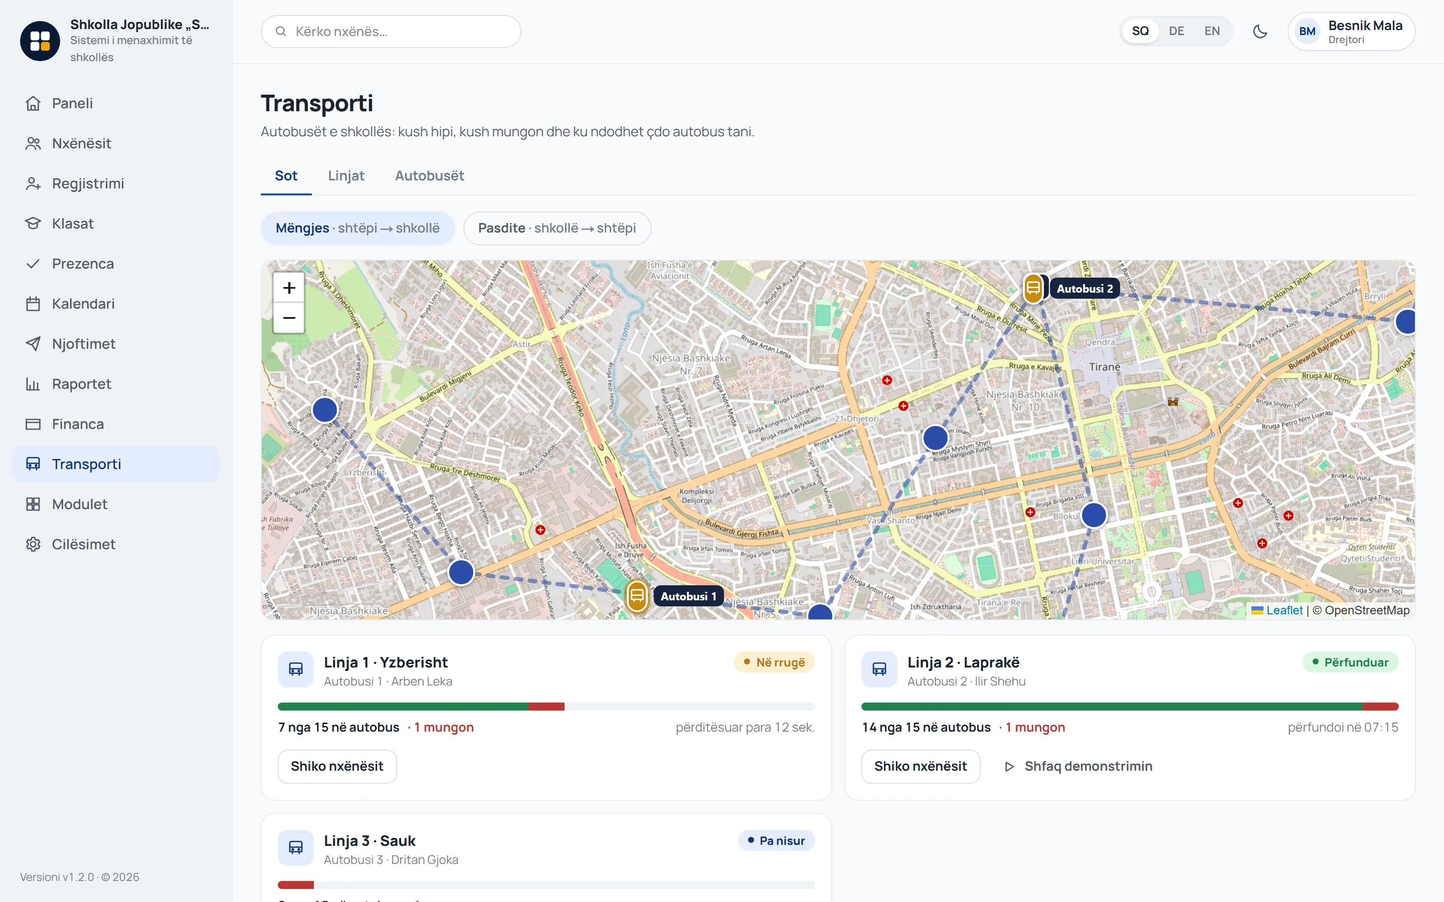Image resolution: width=1444 pixels, height=902 pixels.
Task: Select Pasdite shkollë → shtëpi filter
Action: pyautogui.click(x=557, y=228)
